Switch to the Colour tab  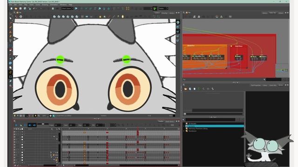coord(265,85)
